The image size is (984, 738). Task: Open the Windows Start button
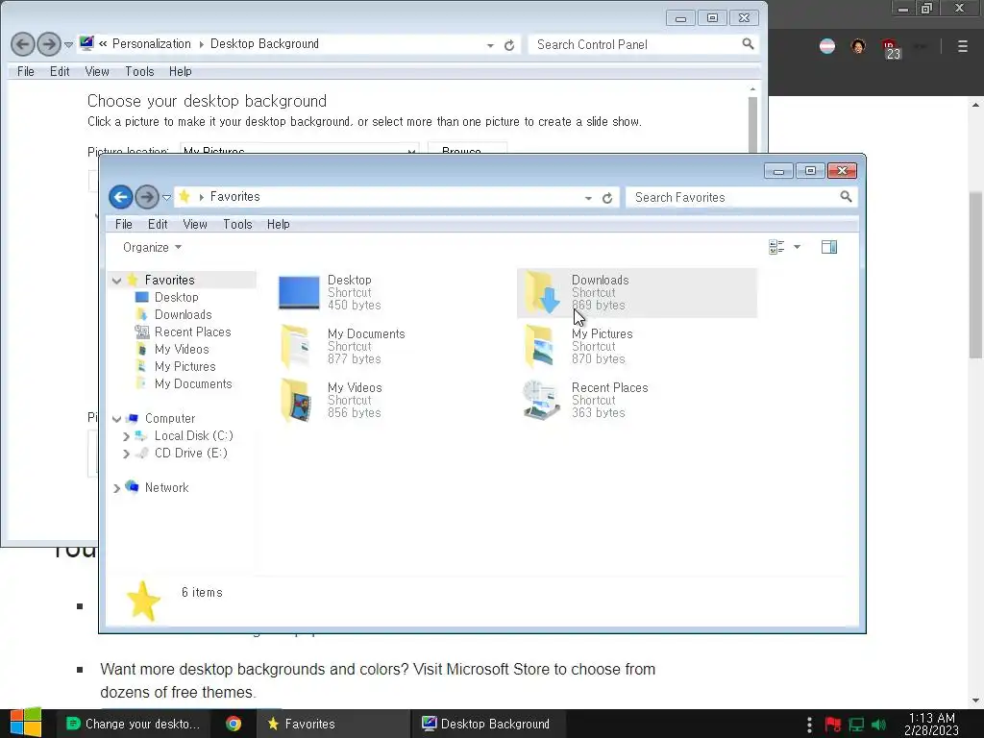point(26,723)
